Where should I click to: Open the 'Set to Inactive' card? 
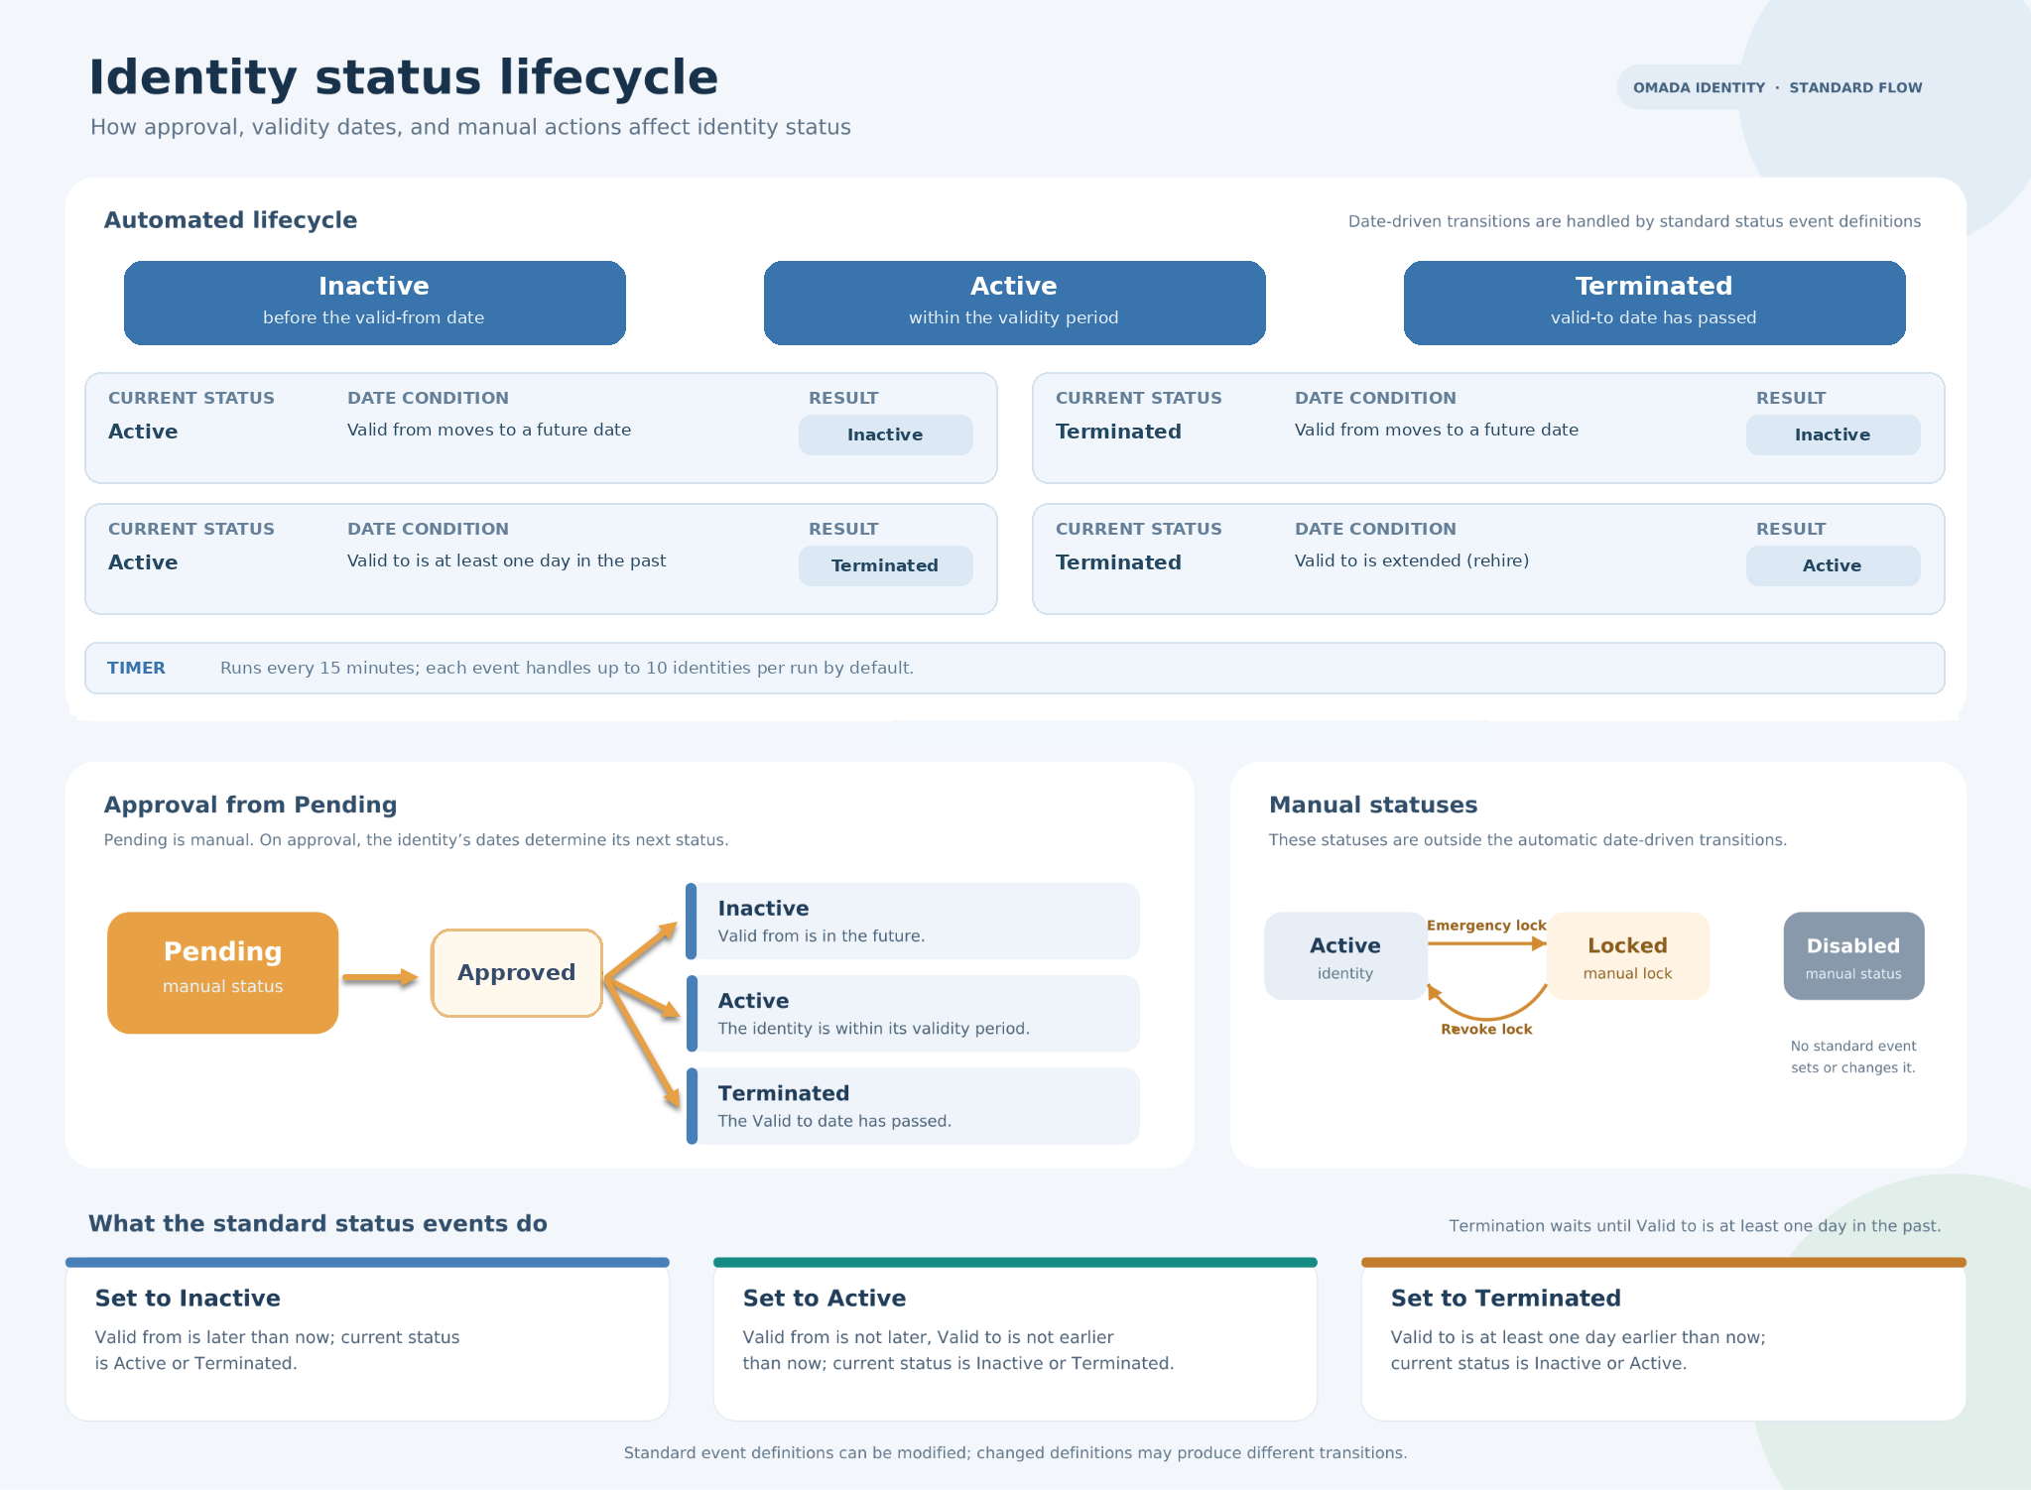pyautogui.click(x=367, y=1339)
